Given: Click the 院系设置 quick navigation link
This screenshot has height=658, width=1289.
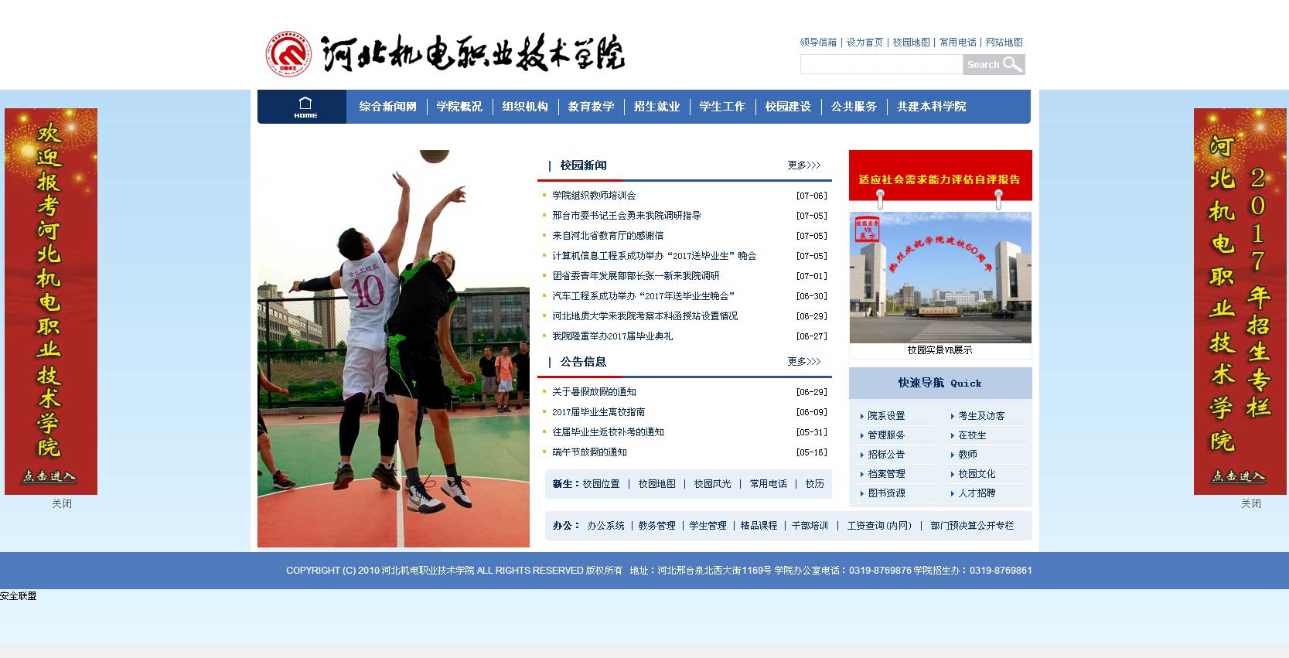Looking at the screenshot, I should (x=885, y=416).
